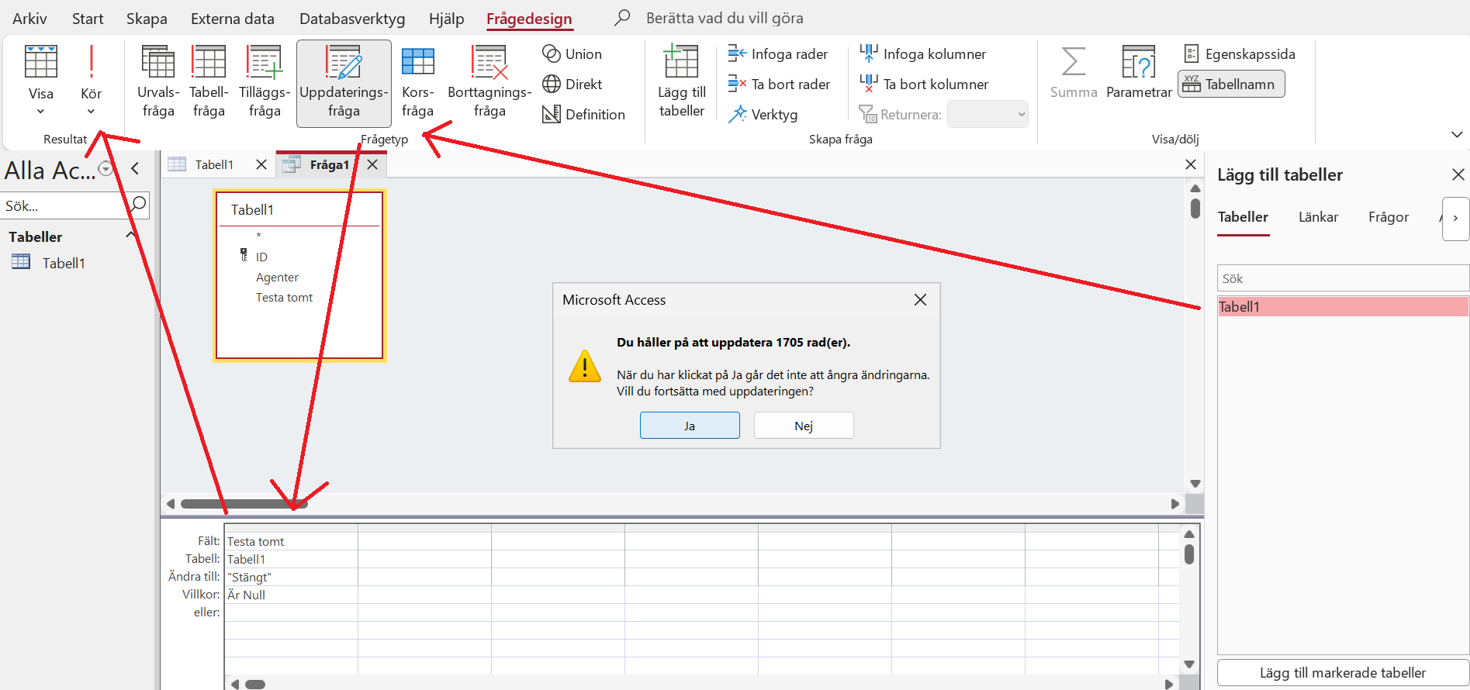
Task: Toggle Uppdateringsfråga update query
Action: point(344,82)
